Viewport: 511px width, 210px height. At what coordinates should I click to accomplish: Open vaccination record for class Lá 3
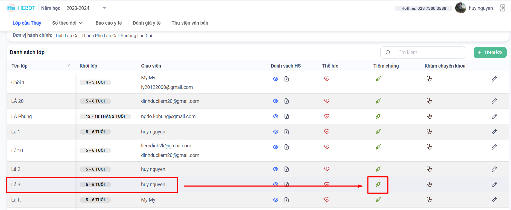[378, 185]
